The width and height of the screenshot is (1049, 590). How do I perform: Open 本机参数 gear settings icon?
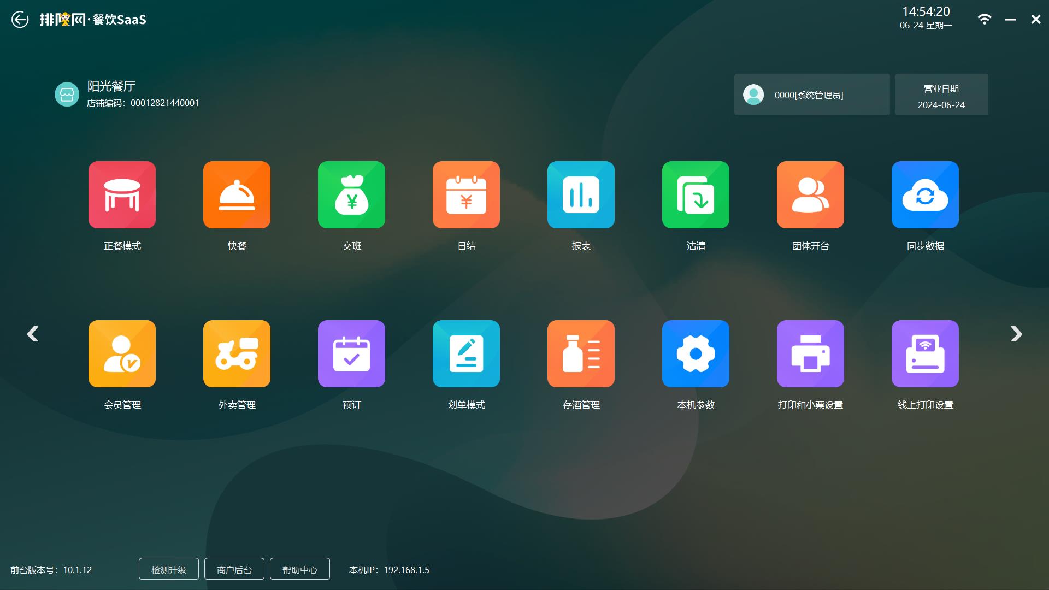tap(696, 353)
